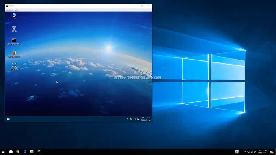Click the pen tray icon in guest taskbar
Screen dimensions: 276x155
pos(127,119)
